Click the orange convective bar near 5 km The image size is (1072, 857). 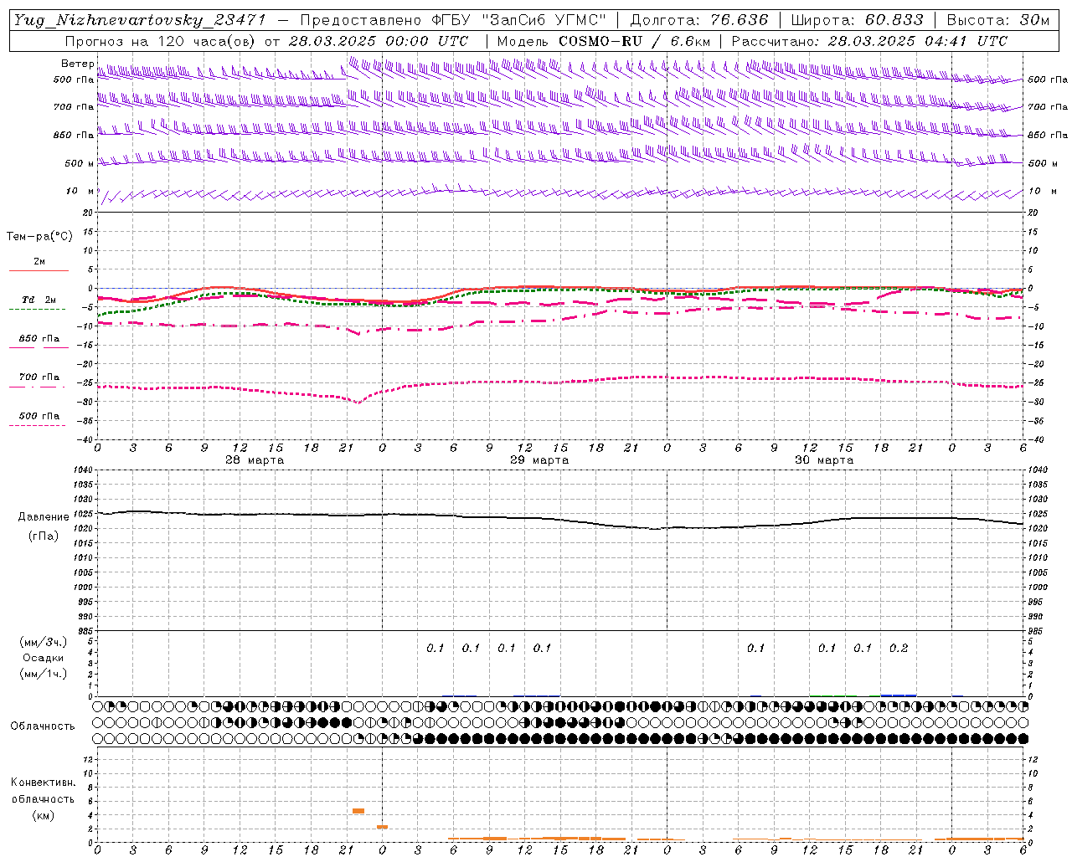[358, 811]
